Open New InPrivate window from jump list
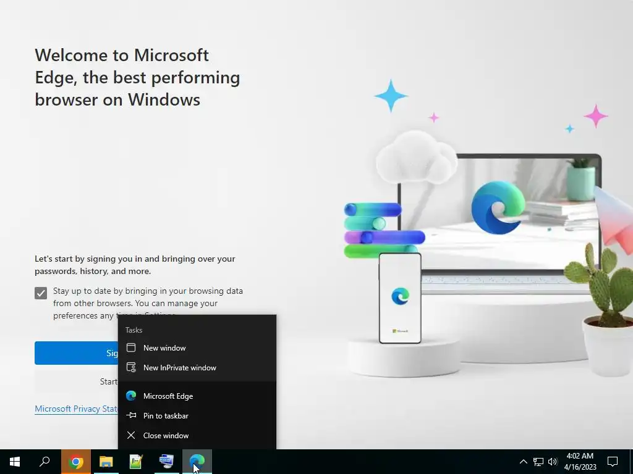633x474 pixels. coord(197,368)
